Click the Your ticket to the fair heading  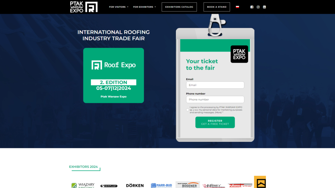202,65
